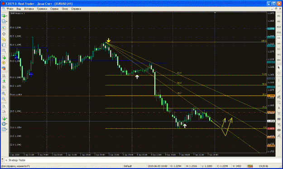Viewport: 283px width, 169px height.
Task: Draw a horizontal line tool
Action: (279, 86)
